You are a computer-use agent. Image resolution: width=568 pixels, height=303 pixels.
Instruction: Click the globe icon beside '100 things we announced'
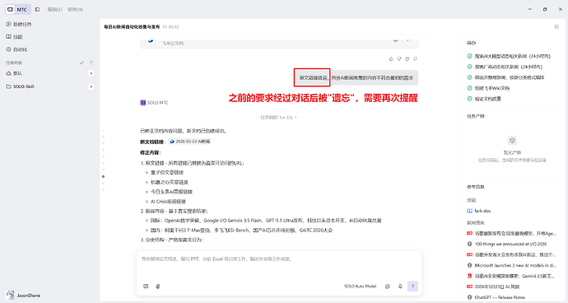pyautogui.click(x=469, y=244)
